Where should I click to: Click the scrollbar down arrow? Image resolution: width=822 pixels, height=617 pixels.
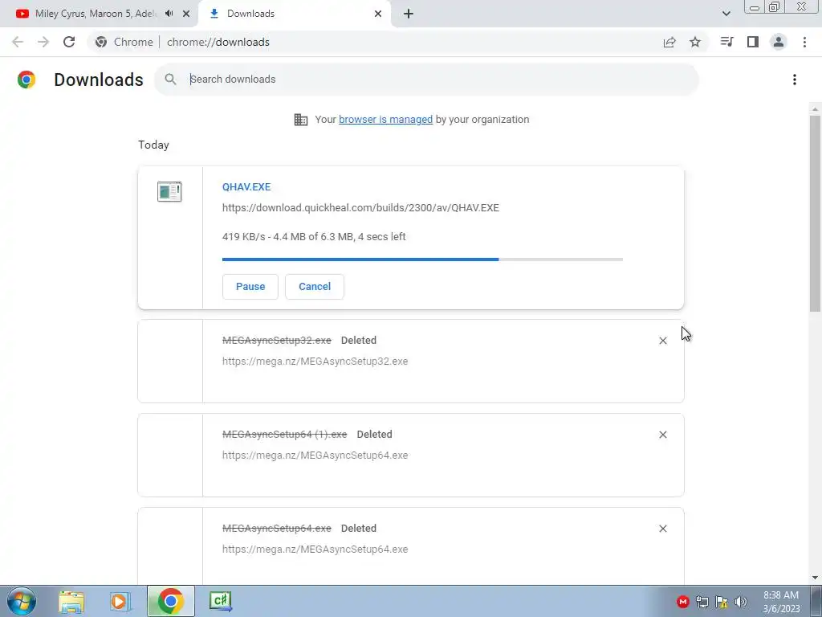[x=816, y=578]
